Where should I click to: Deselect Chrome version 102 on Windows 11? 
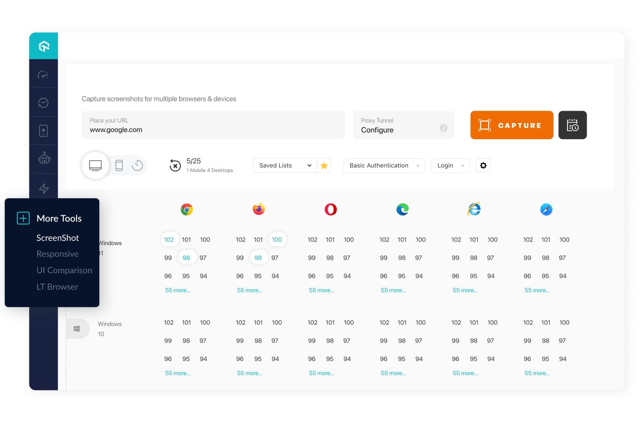click(169, 239)
